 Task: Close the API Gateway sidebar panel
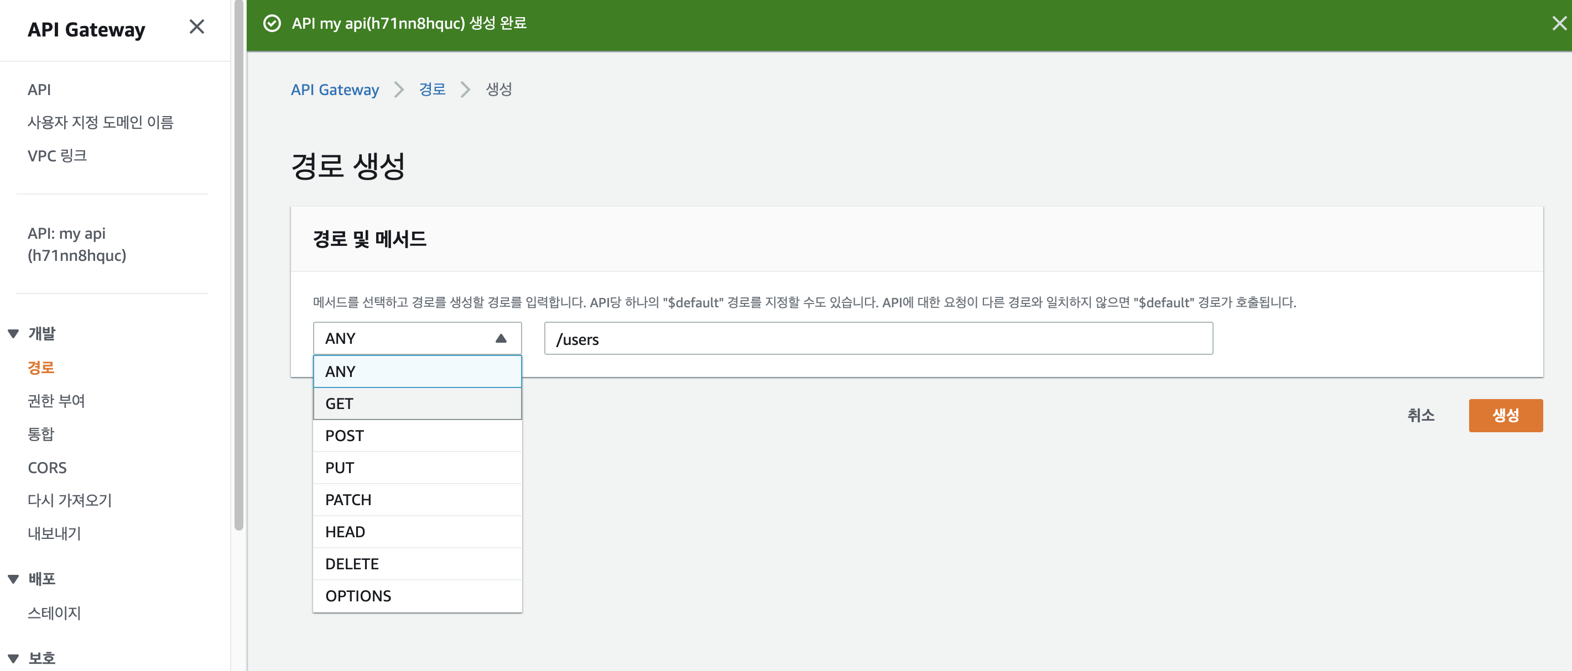[x=196, y=27]
